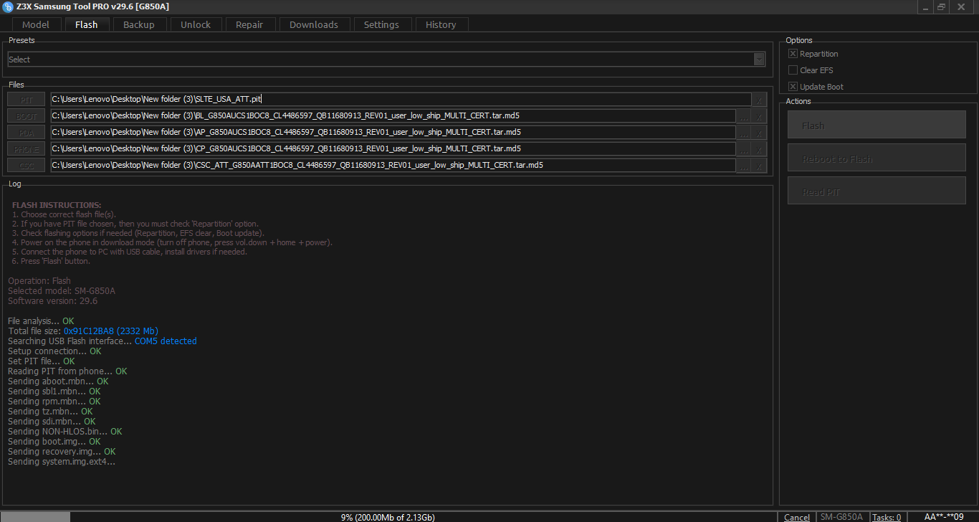Remove the PDA file using X button

pyautogui.click(x=760, y=133)
